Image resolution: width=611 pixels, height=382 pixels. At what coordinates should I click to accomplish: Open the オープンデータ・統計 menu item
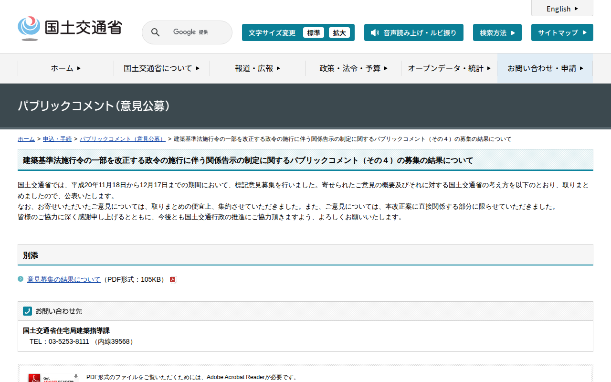[x=449, y=68]
